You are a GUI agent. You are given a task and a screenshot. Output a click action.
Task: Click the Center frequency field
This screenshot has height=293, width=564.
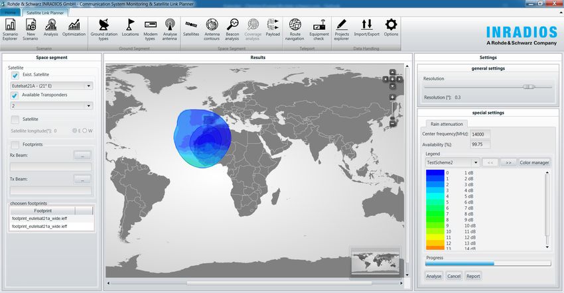point(480,134)
